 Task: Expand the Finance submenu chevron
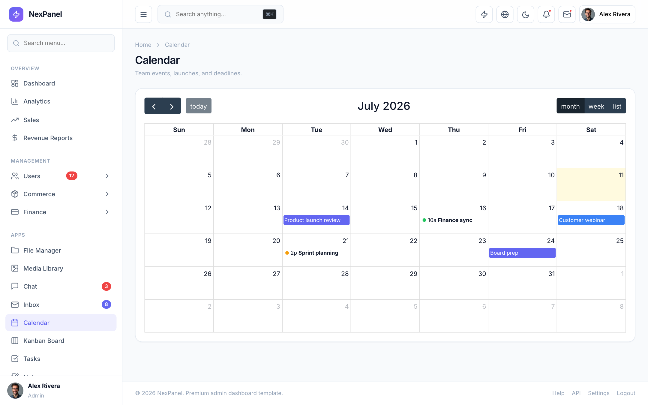[x=107, y=212]
